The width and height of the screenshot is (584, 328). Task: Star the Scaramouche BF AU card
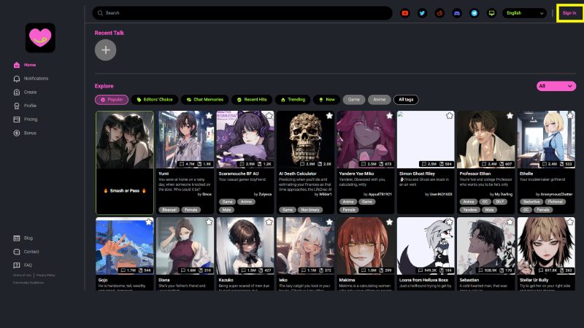click(x=269, y=116)
